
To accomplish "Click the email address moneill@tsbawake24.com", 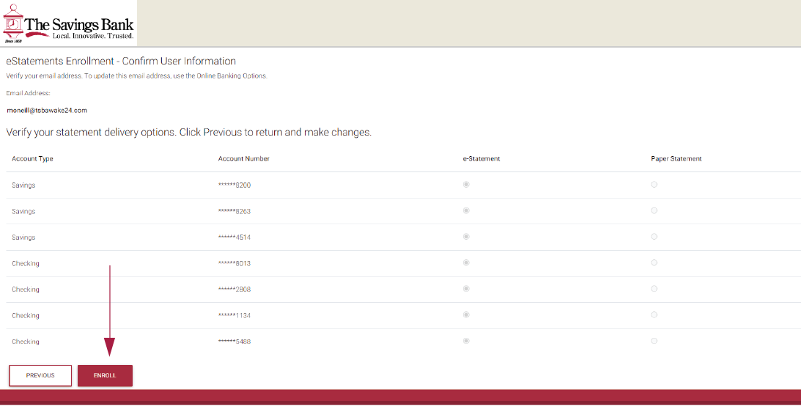I will click(x=47, y=111).
